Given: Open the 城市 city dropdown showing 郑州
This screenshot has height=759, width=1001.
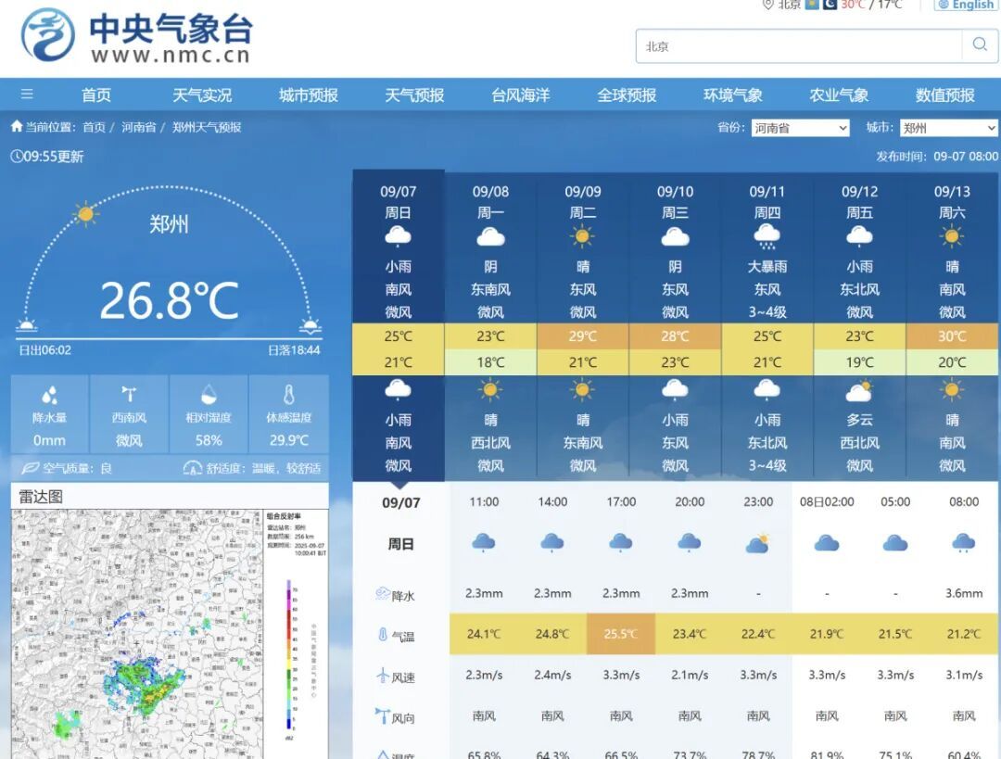Looking at the screenshot, I should 948,127.
